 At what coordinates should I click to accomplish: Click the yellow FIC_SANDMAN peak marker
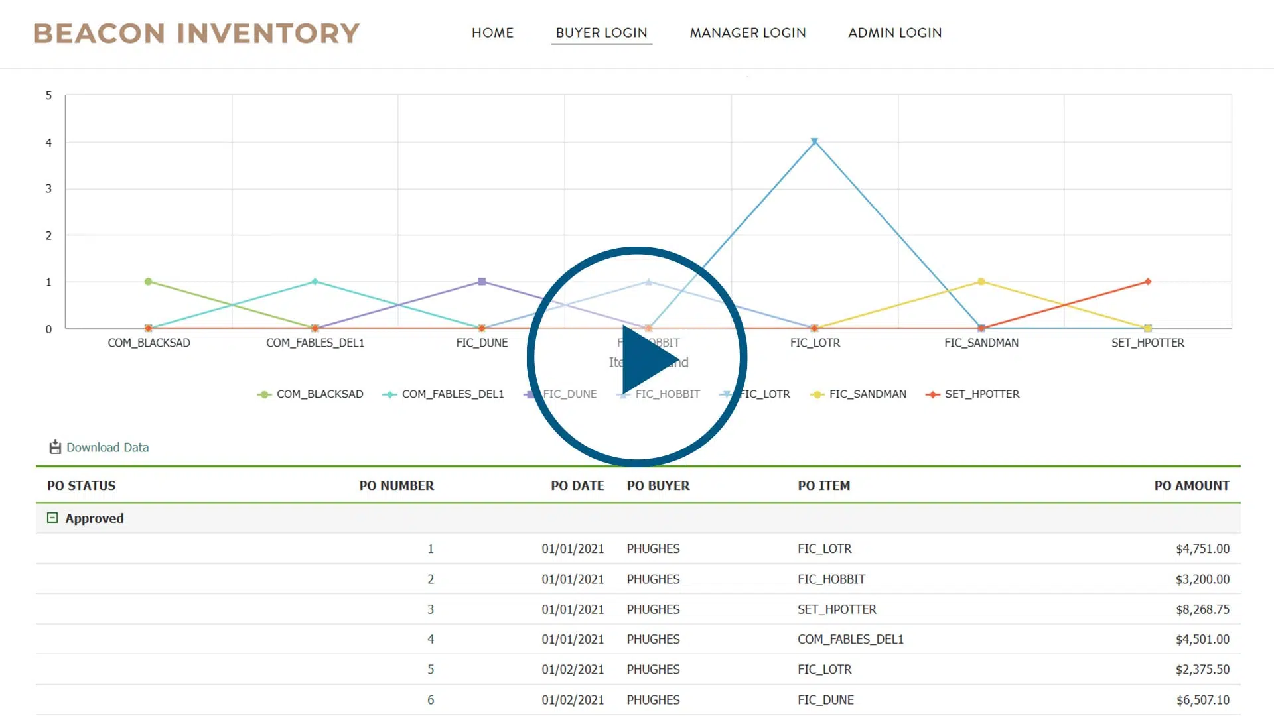pyautogui.click(x=981, y=281)
